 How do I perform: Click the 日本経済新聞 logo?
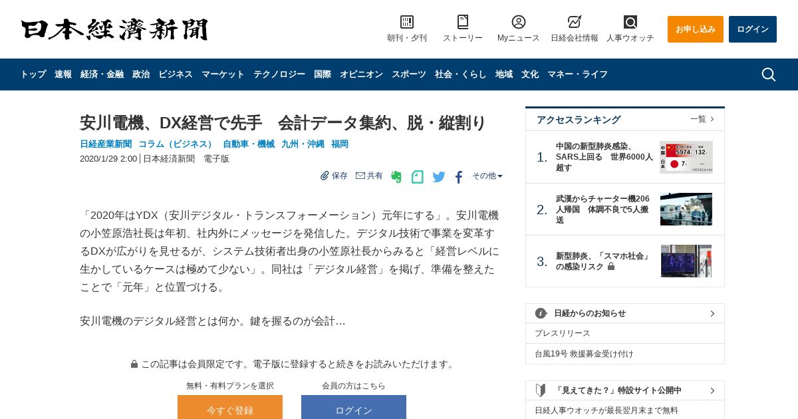click(x=114, y=29)
